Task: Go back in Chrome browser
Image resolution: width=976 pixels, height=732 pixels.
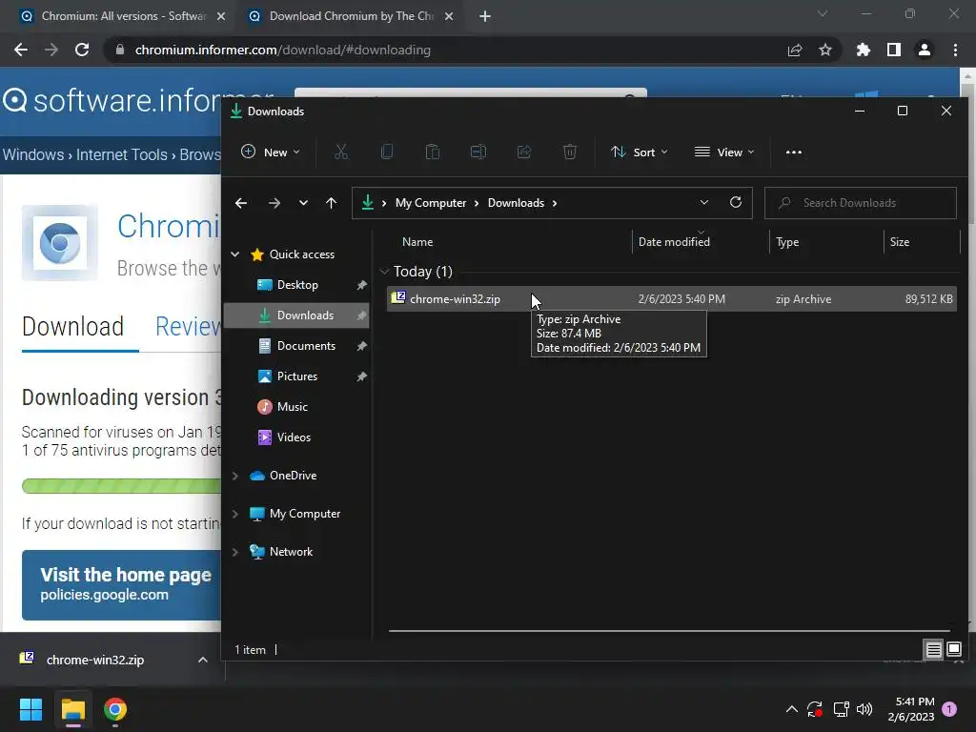Action: [21, 50]
